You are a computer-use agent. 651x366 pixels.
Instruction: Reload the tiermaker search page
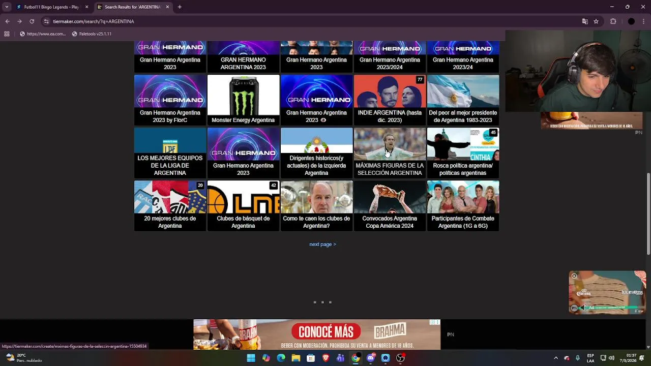(x=32, y=21)
